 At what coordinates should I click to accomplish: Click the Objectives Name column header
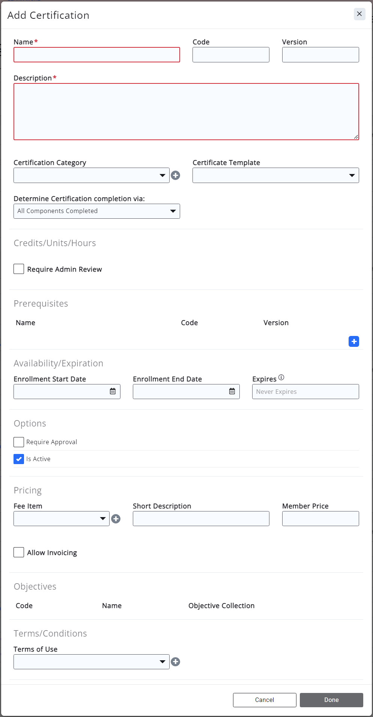coord(112,606)
